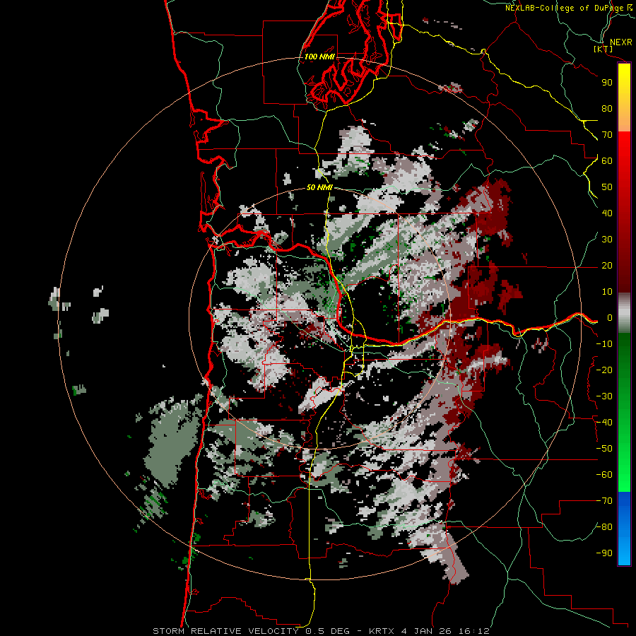The height and width of the screenshot is (636, 636).
Task: Click the "-40" scale value
Action: point(604,423)
